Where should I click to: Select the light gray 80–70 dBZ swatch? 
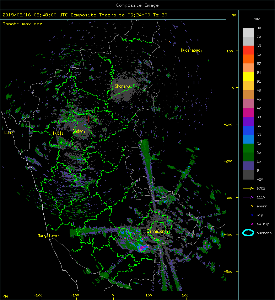(248, 32)
